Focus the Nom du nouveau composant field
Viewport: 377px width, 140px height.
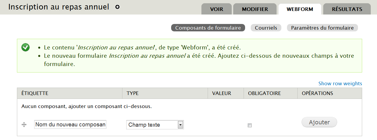(70, 125)
